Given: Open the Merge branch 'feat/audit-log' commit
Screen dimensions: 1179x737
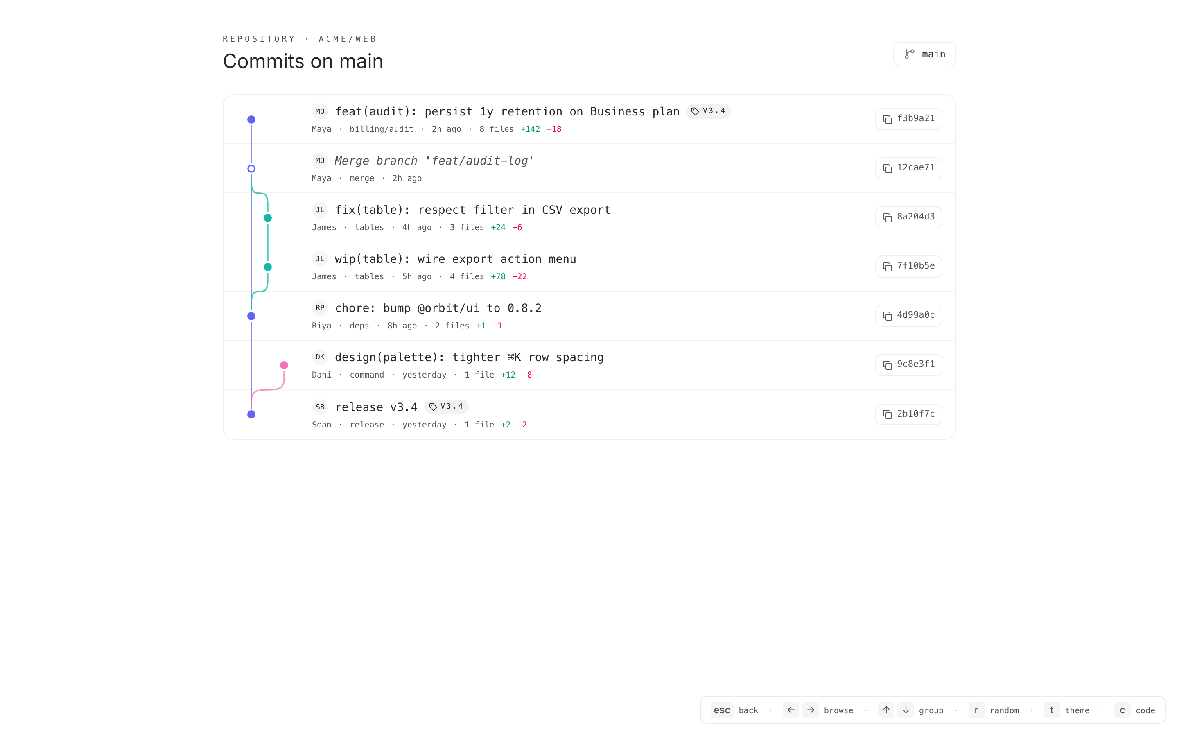Looking at the screenshot, I should tap(434, 161).
